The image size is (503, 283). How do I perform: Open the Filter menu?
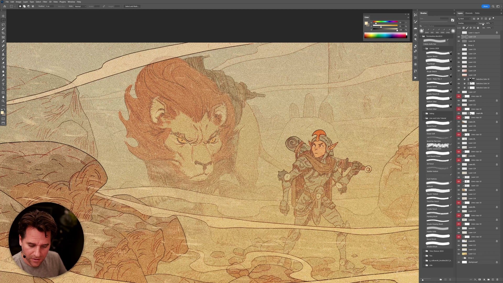coord(45,2)
